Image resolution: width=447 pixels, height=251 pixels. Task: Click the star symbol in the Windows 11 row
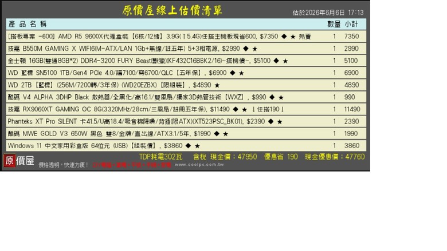point(197,146)
